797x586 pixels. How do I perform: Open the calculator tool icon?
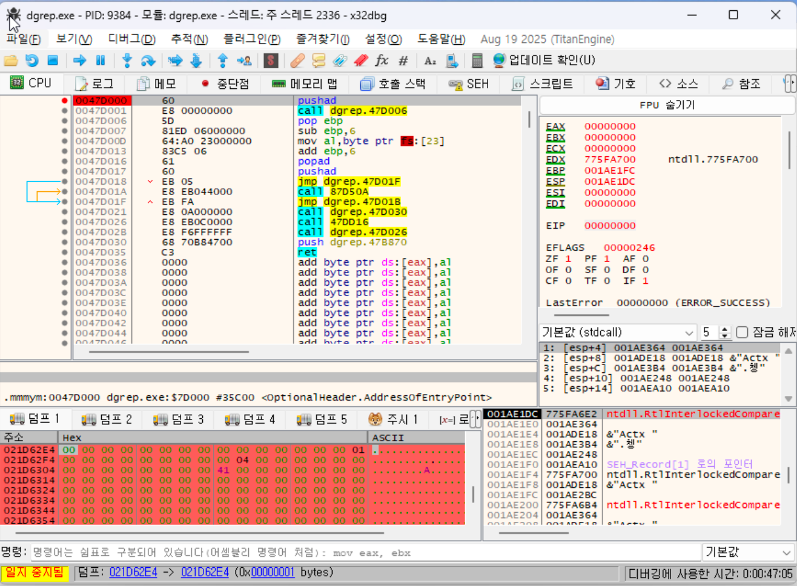click(x=477, y=61)
